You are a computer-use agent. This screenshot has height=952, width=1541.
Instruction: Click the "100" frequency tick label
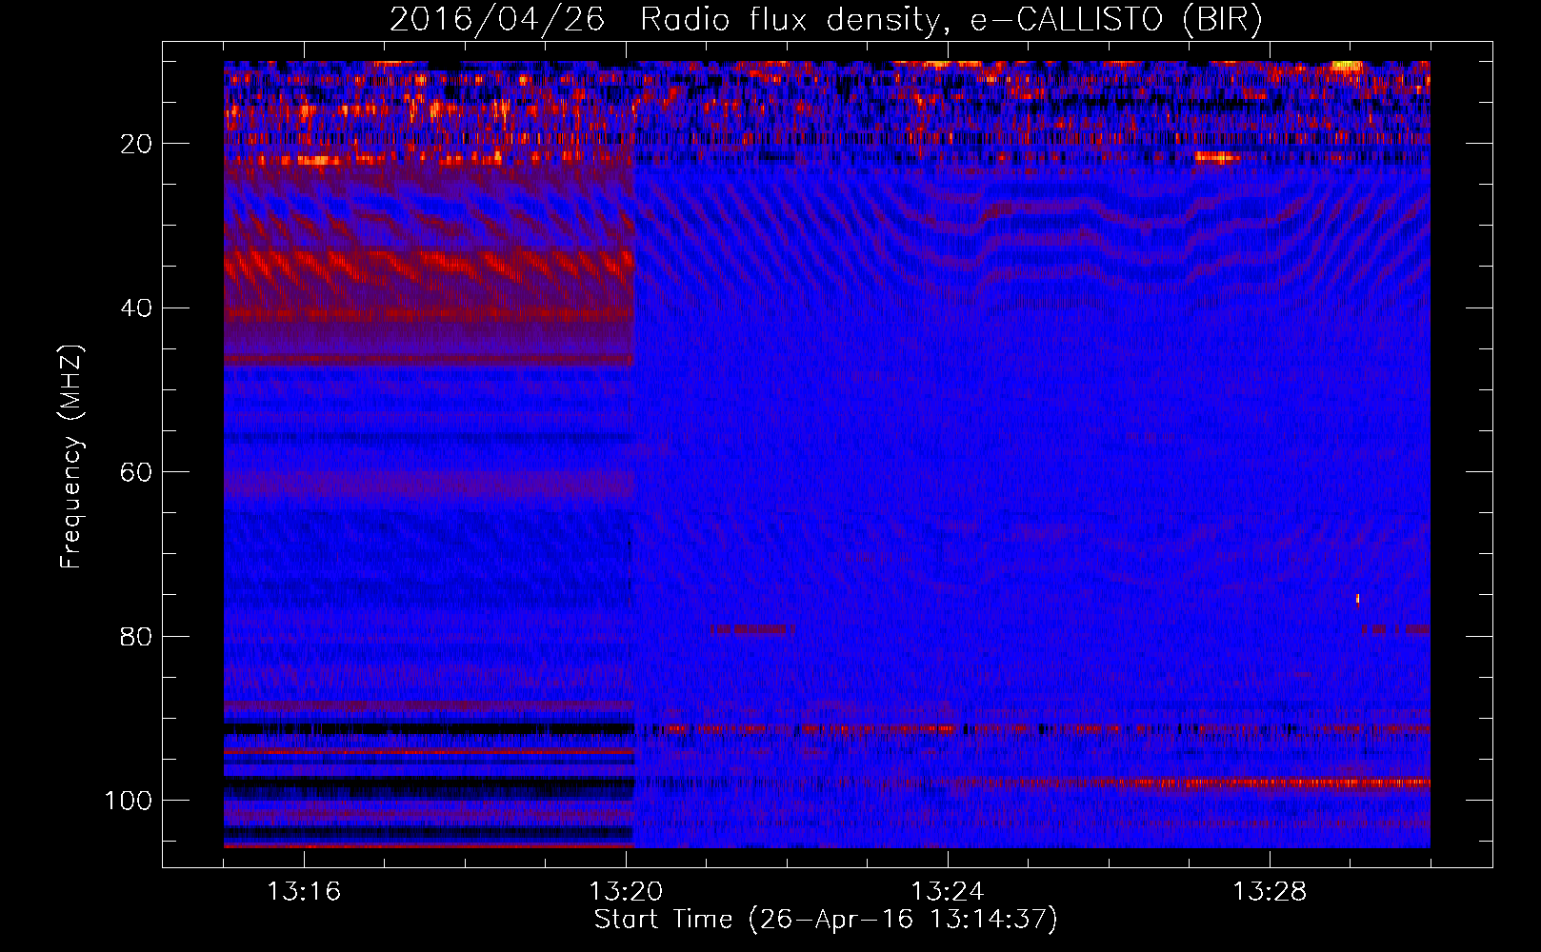coord(129,801)
